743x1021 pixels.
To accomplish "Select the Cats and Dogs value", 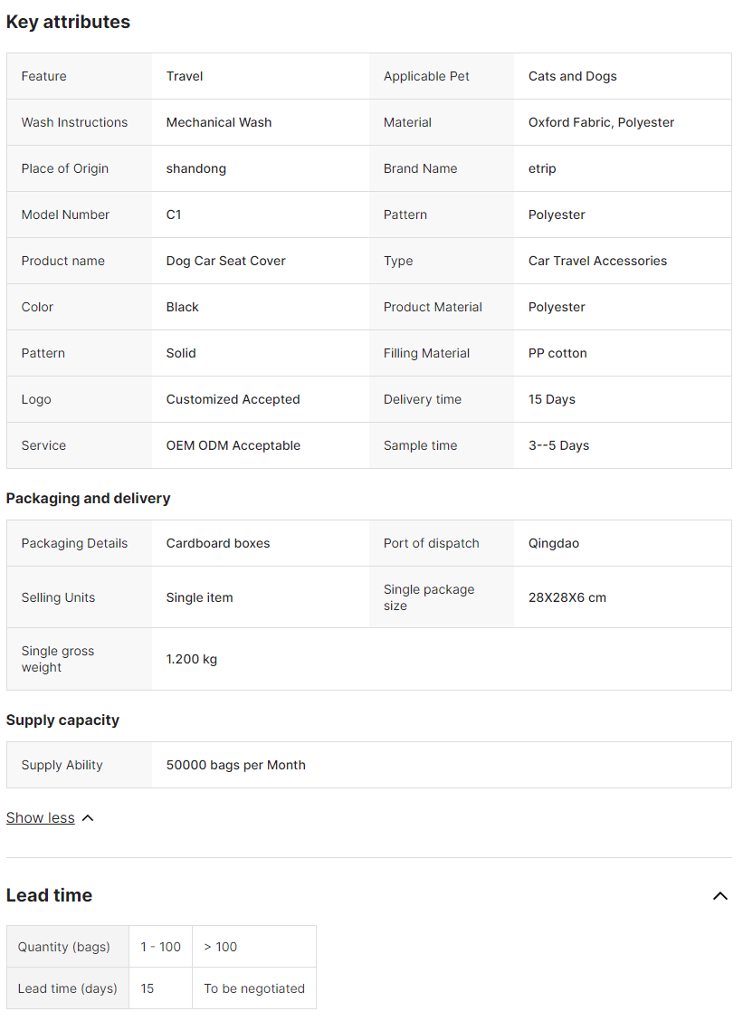I will point(572,76).
